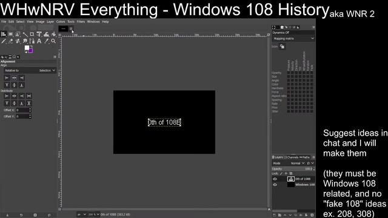Reset colors to default black and white

[26, 52]
